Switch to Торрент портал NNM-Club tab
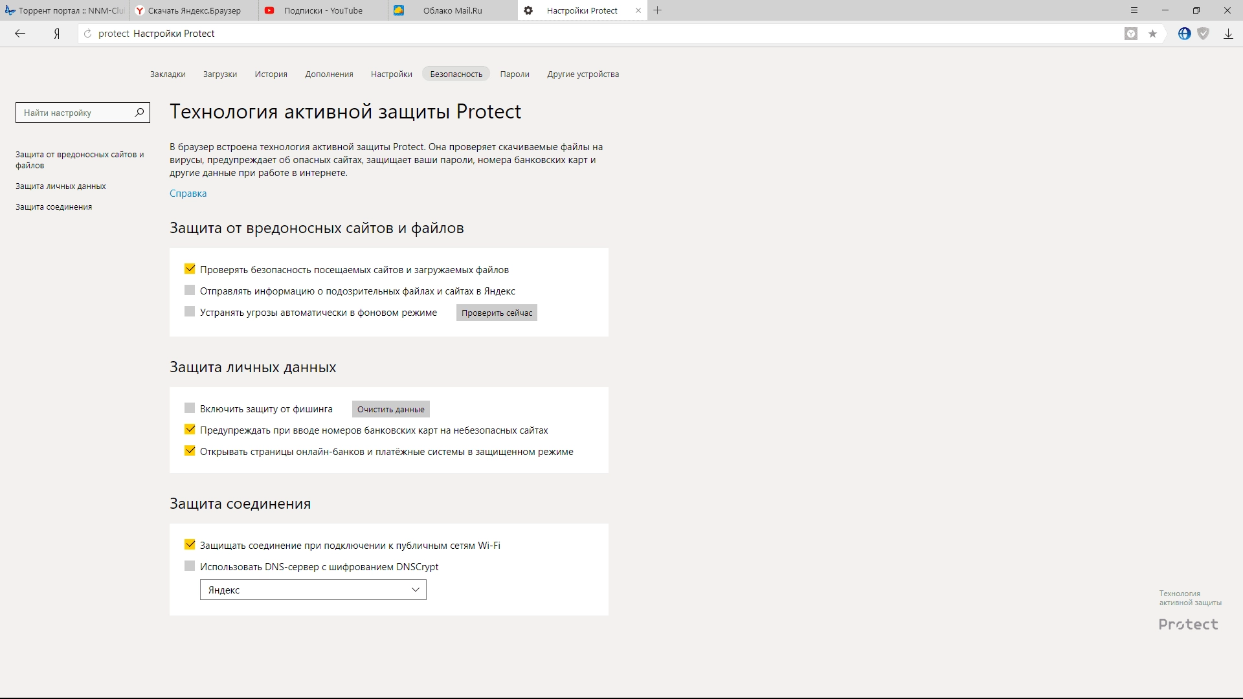This screenshot has height=699, width=1243. point(65,10)
